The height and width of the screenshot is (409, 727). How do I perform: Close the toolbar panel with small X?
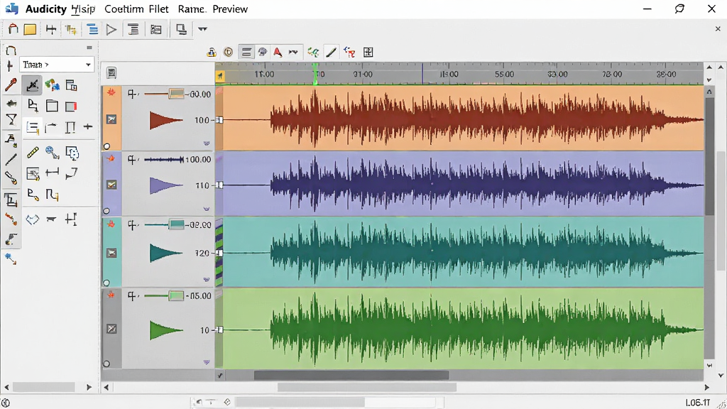click(718, 28)
